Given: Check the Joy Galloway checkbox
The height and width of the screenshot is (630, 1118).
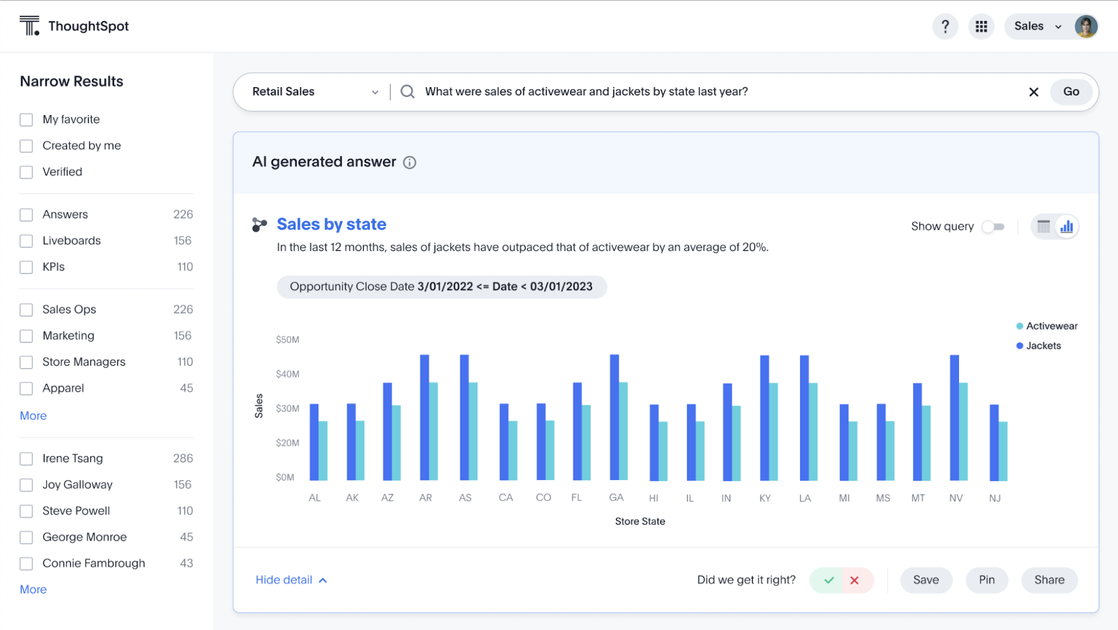Looking at the screenshot, I should [x=26, y=485].
